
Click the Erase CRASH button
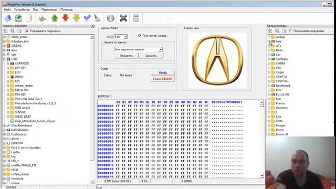click(163, 79)
